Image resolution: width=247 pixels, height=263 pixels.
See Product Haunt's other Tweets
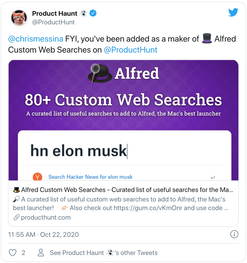(104, 253)
